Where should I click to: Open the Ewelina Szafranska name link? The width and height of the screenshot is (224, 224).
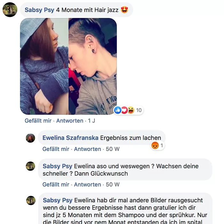(70, 138)
